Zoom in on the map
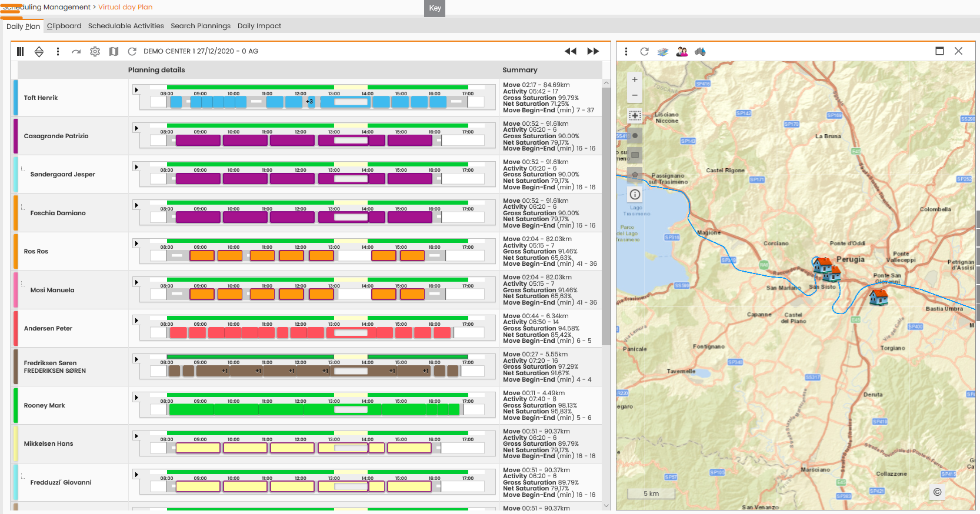 [x=635, y=79]
